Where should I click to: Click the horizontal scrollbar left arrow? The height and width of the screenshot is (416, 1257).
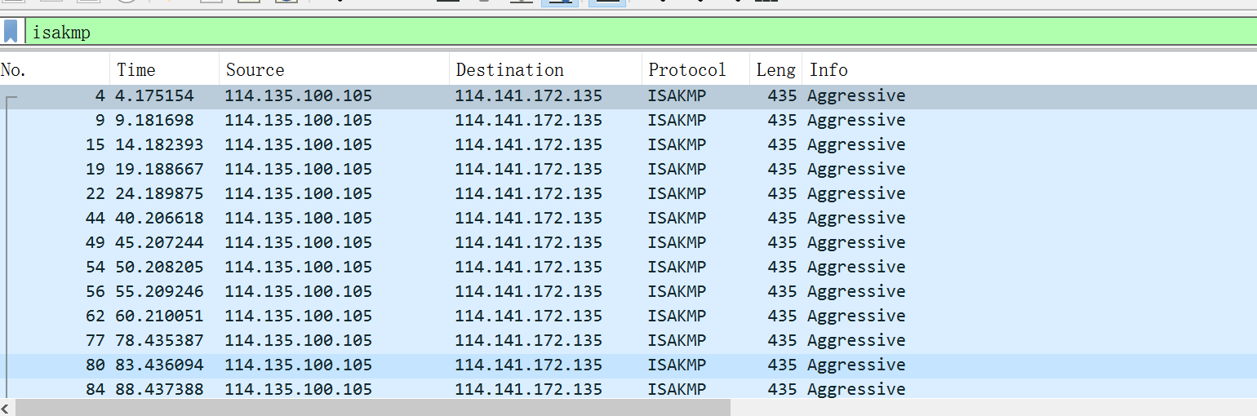coord(7,407)
